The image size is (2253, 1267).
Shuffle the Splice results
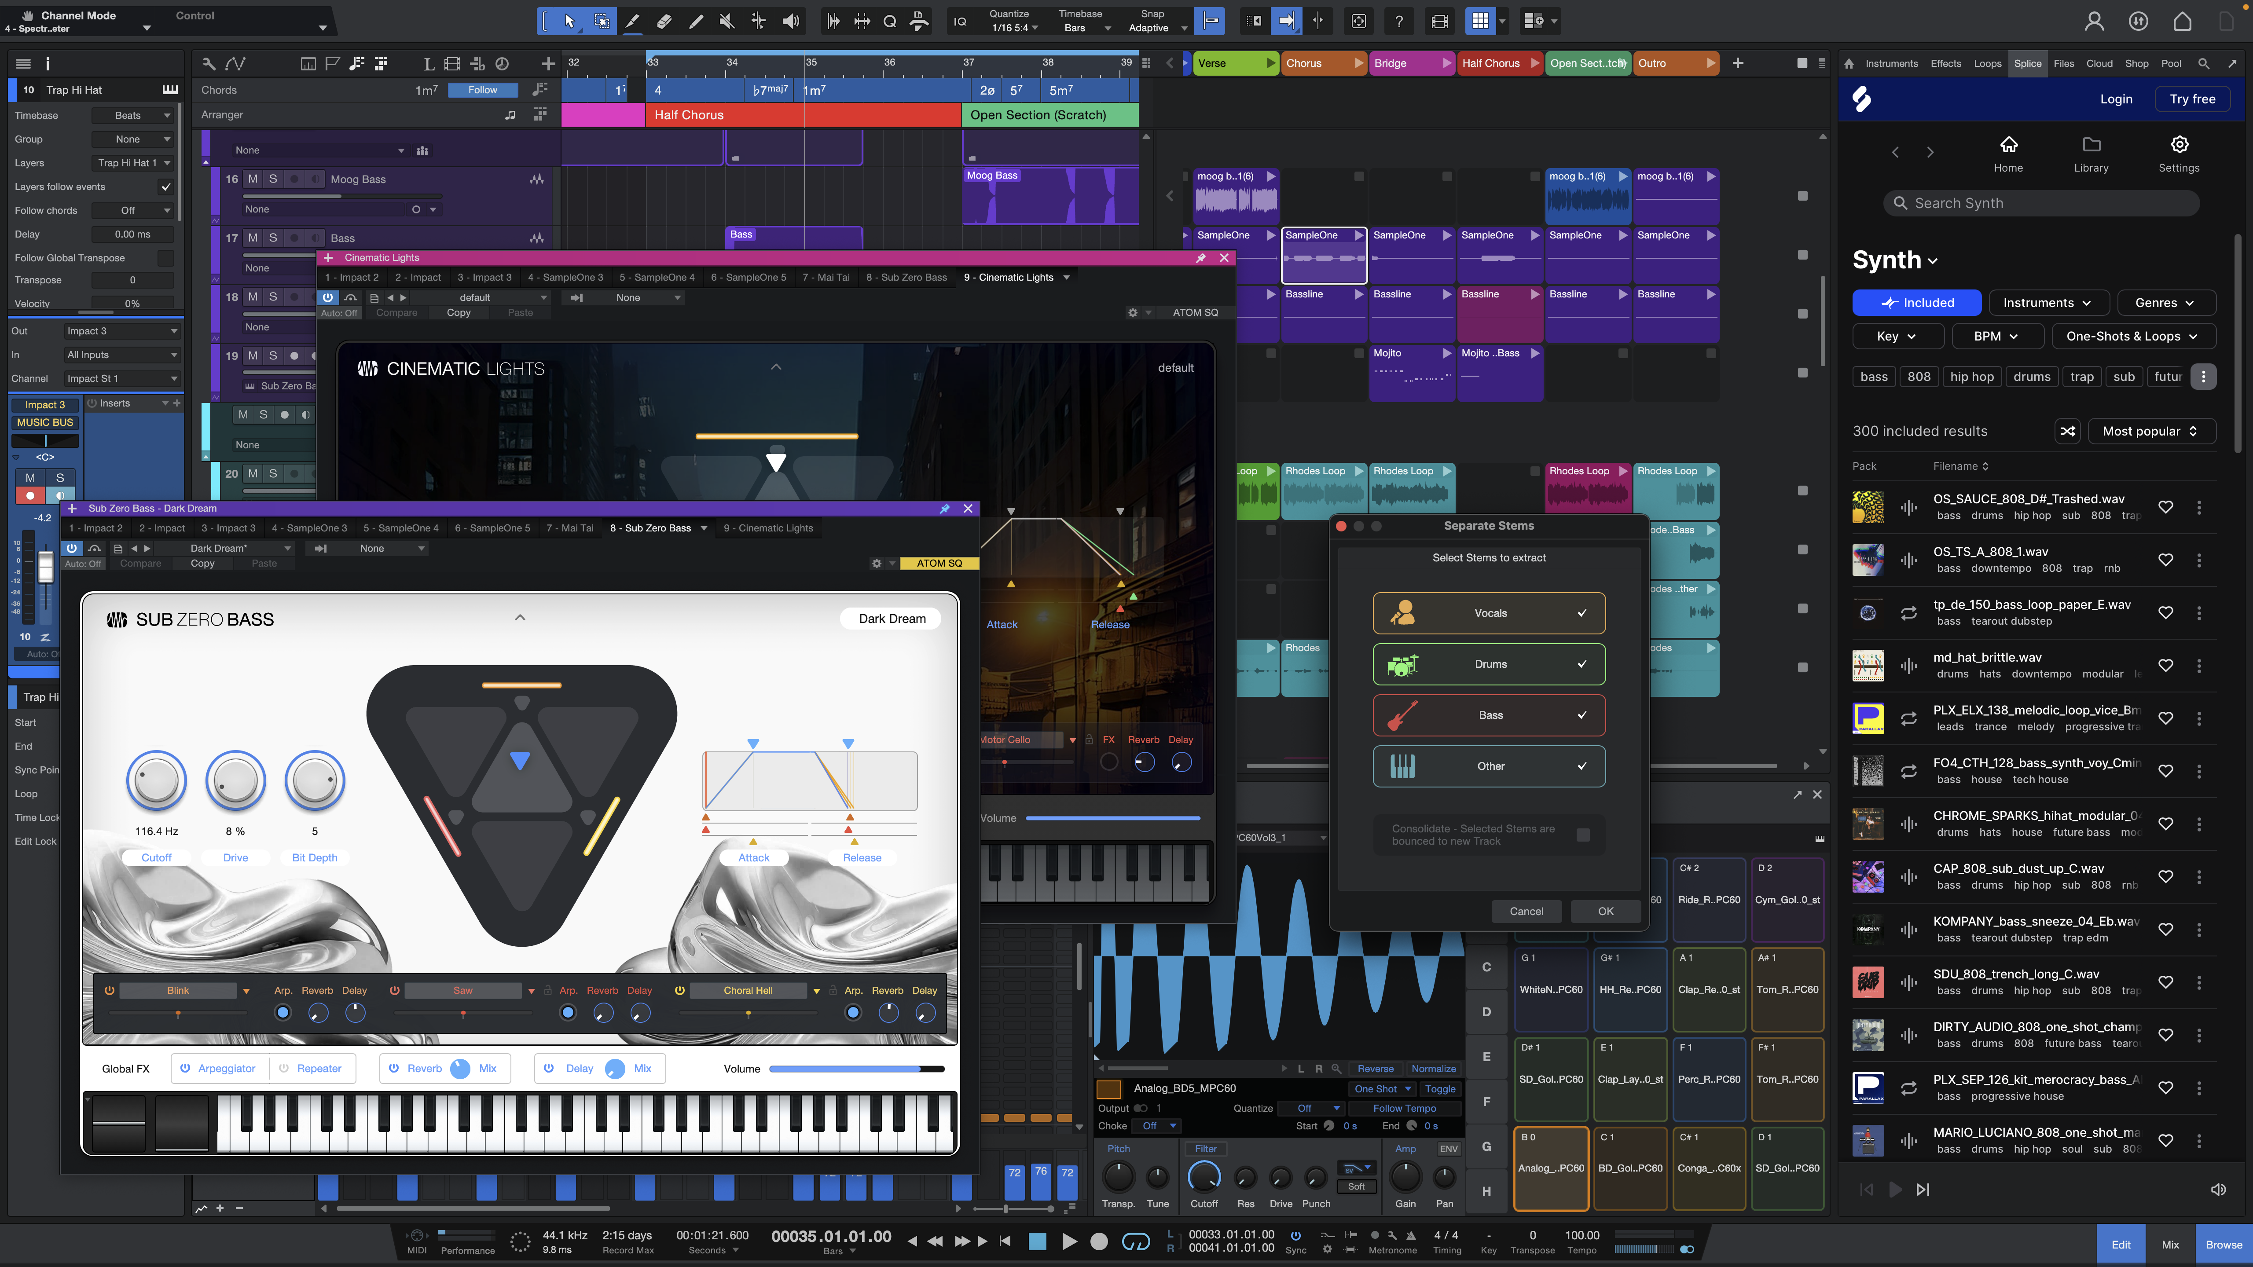(2068, 431)
